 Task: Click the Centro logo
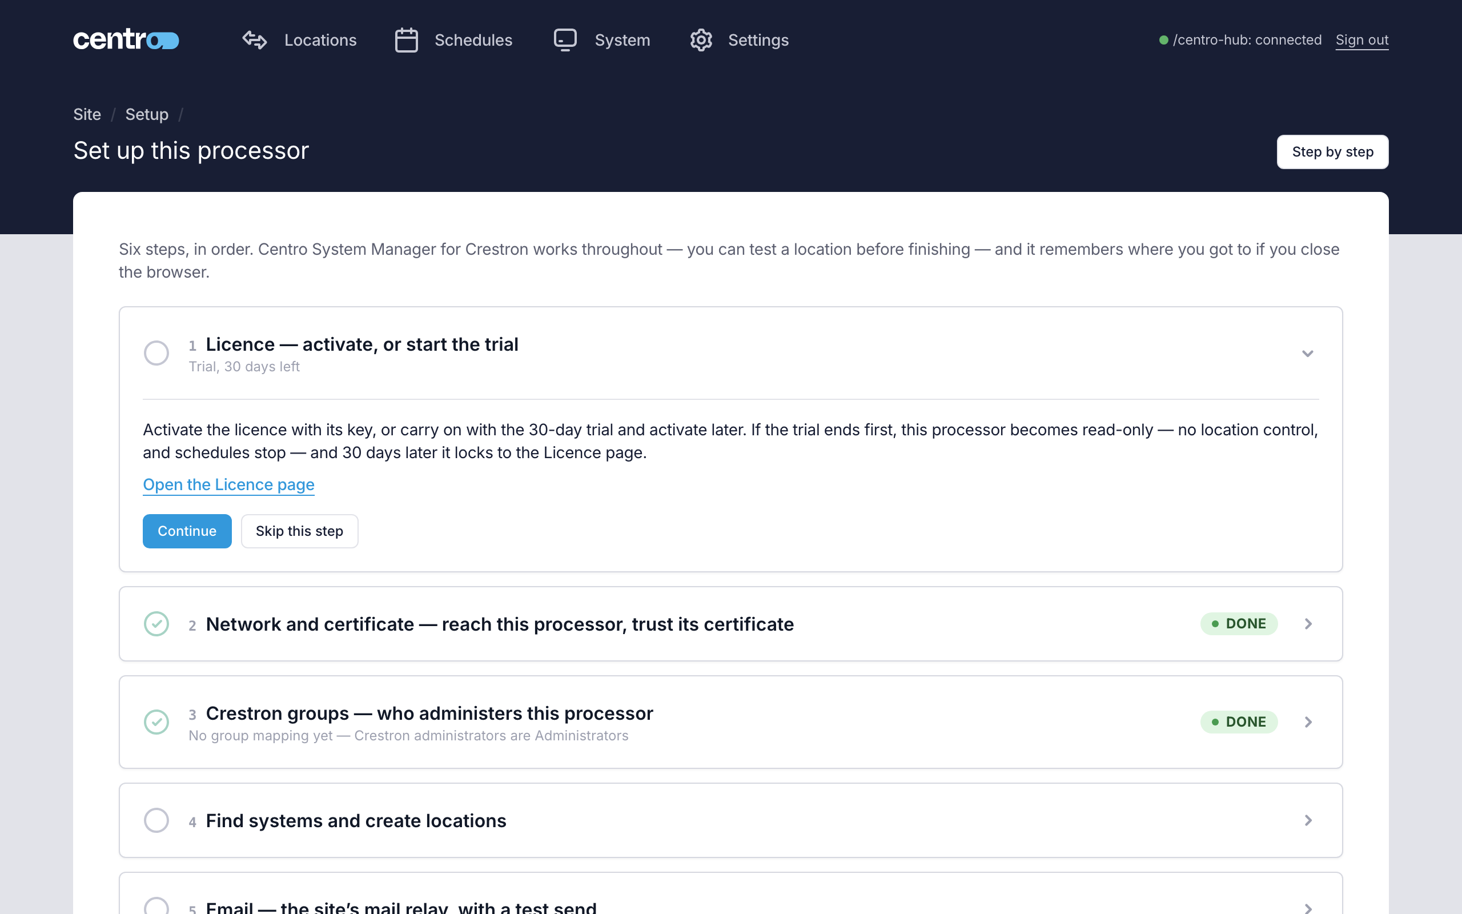pyautogui.click(x=126, y=40)
